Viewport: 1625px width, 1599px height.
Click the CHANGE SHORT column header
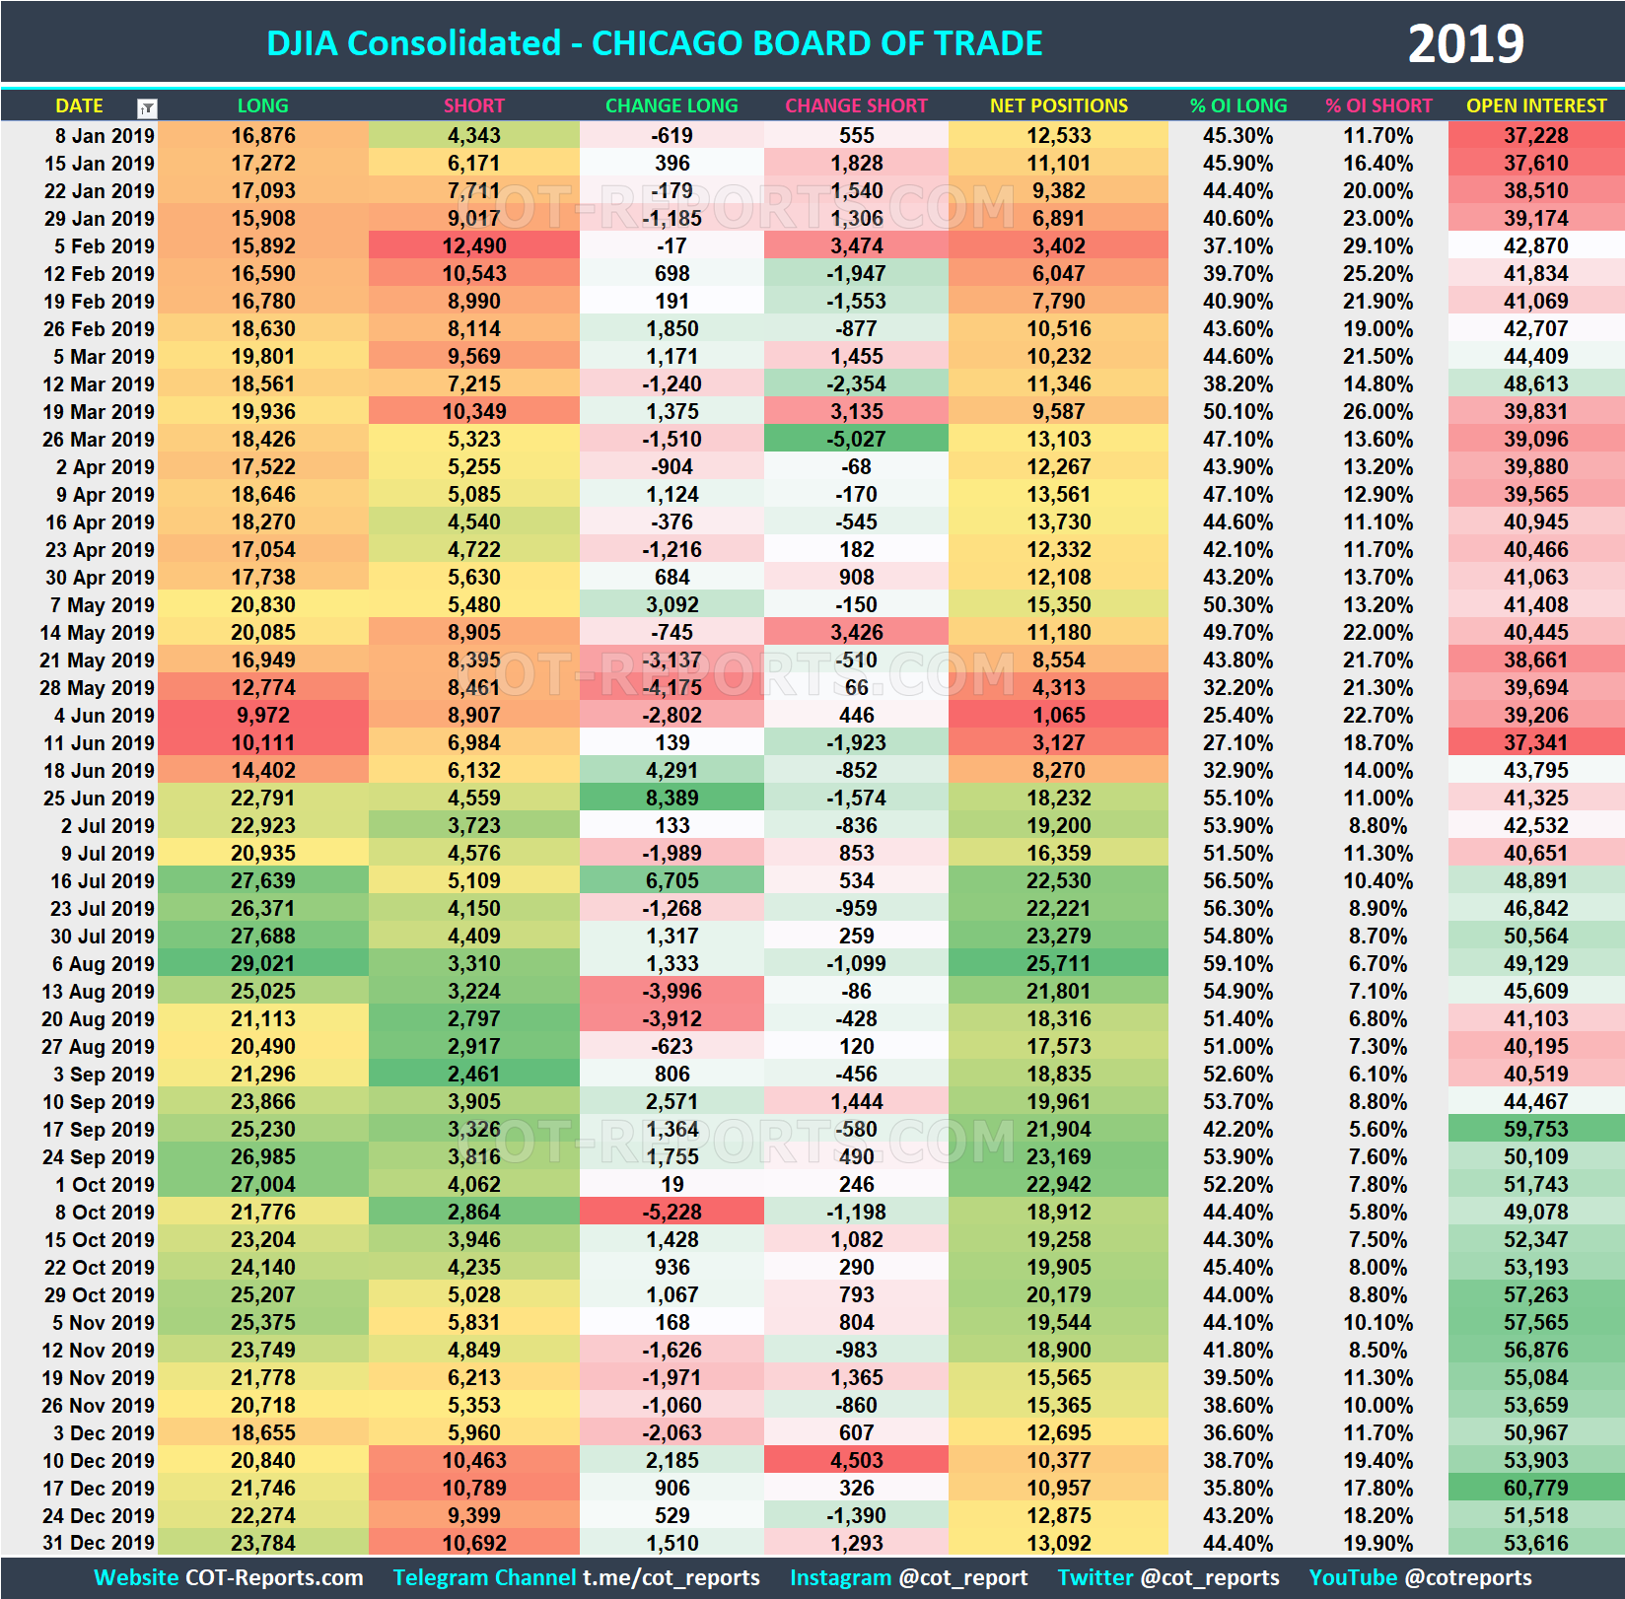[x=856, y=106]
